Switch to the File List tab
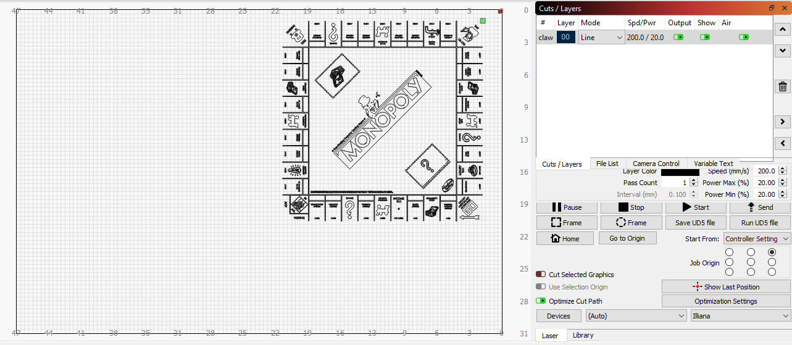This screenshot has width=792, height=345. [607, 164]
